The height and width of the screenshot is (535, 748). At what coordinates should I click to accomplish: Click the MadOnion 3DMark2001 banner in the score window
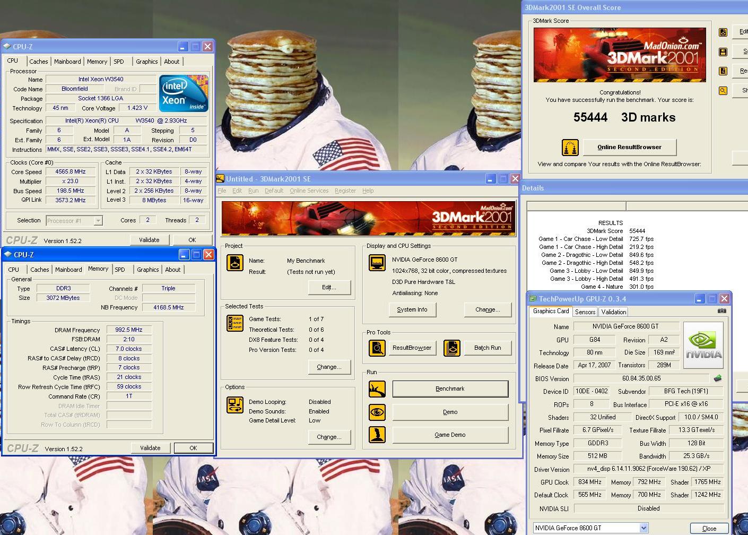coord(620,55)
